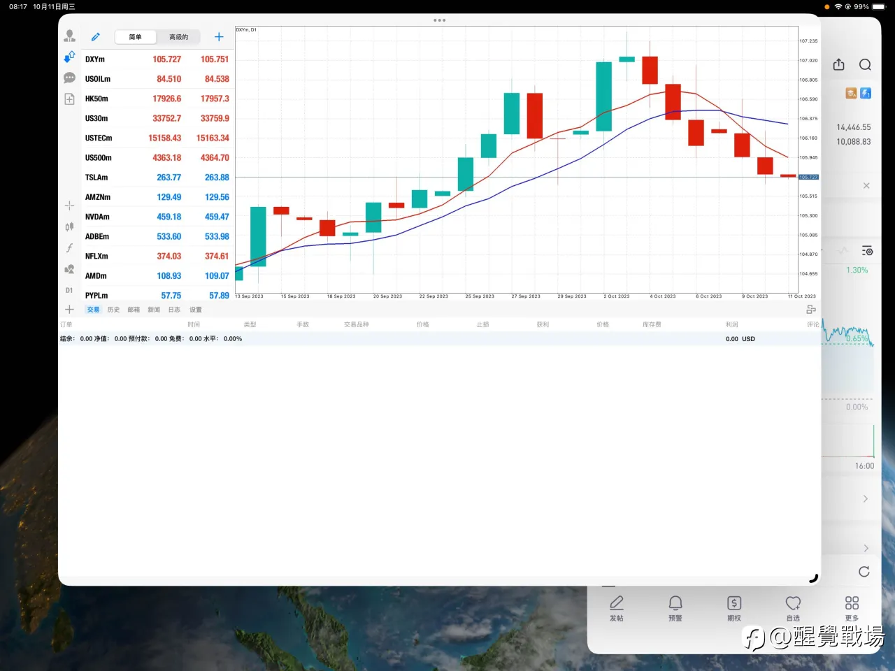Image resolution: width=895 pixels, height=671 pixels.
Task: Tap the DXYm, D1 chart title
Action: 246,30
